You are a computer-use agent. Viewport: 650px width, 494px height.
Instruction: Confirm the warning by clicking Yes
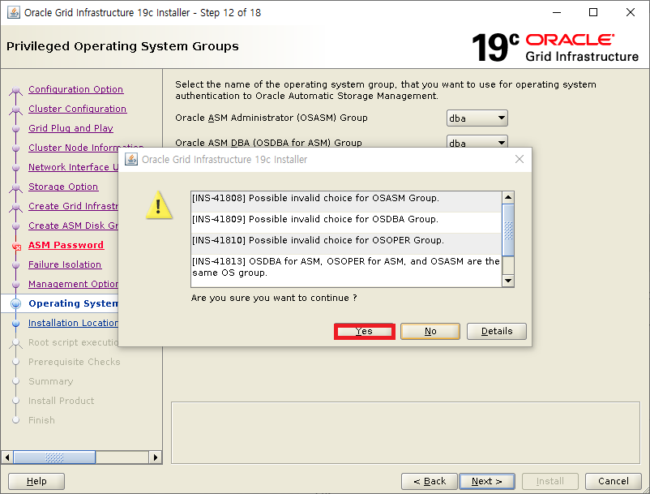tap(364, 332)
